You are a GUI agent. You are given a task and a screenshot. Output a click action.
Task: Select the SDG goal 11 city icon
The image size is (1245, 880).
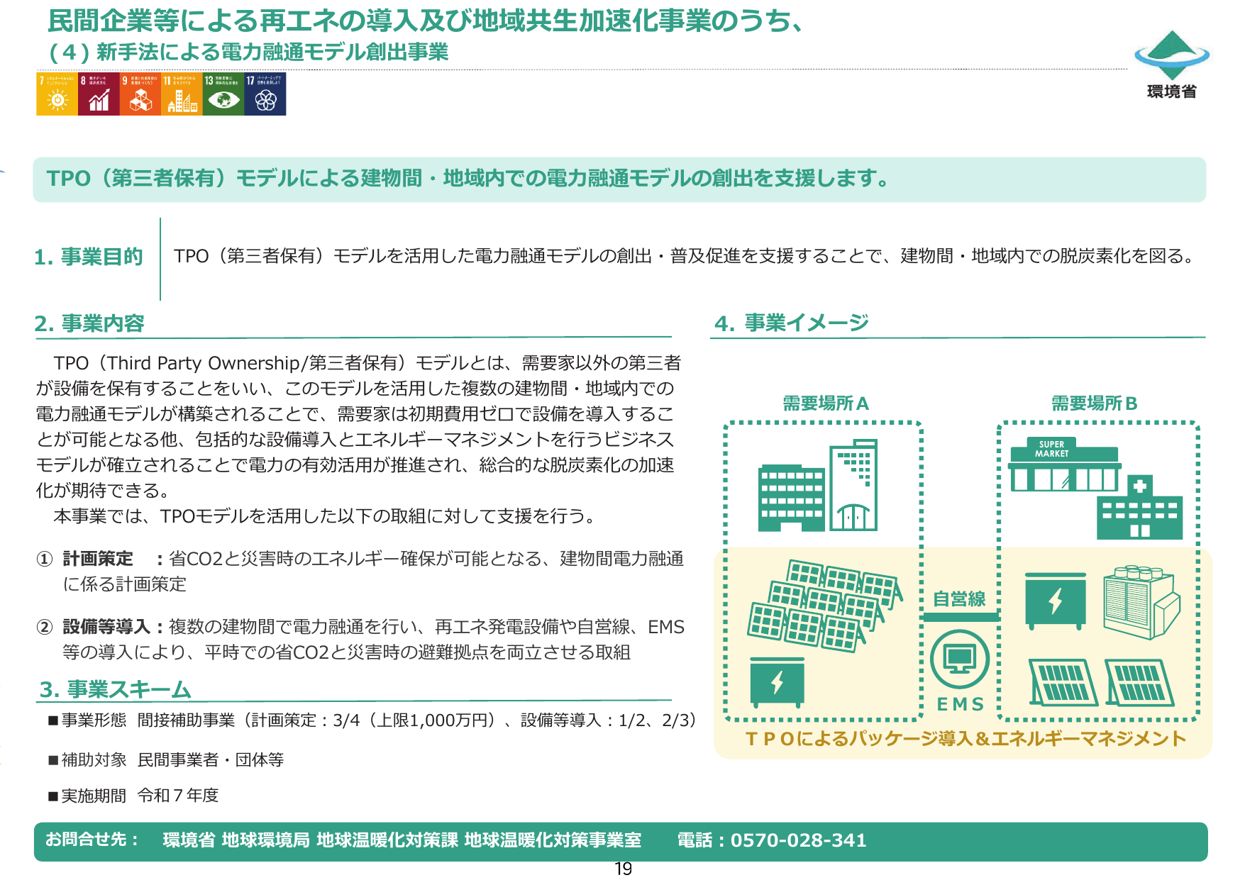click(182, 94)
